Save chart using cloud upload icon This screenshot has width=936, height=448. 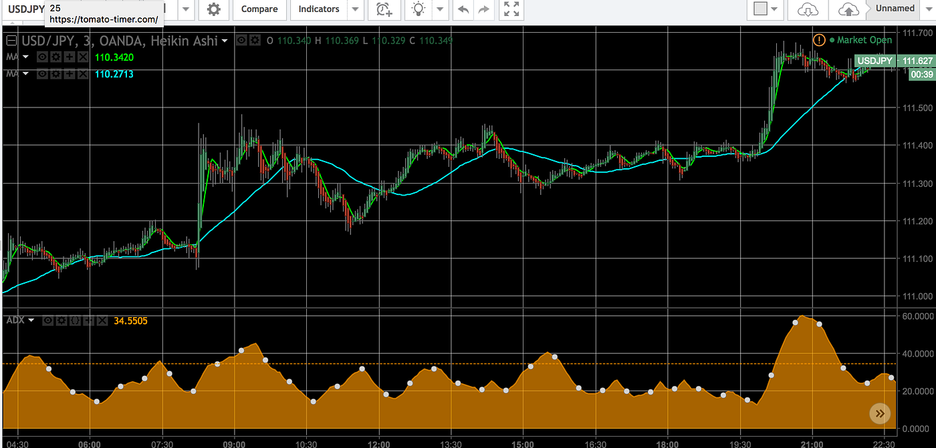point(848,9)
